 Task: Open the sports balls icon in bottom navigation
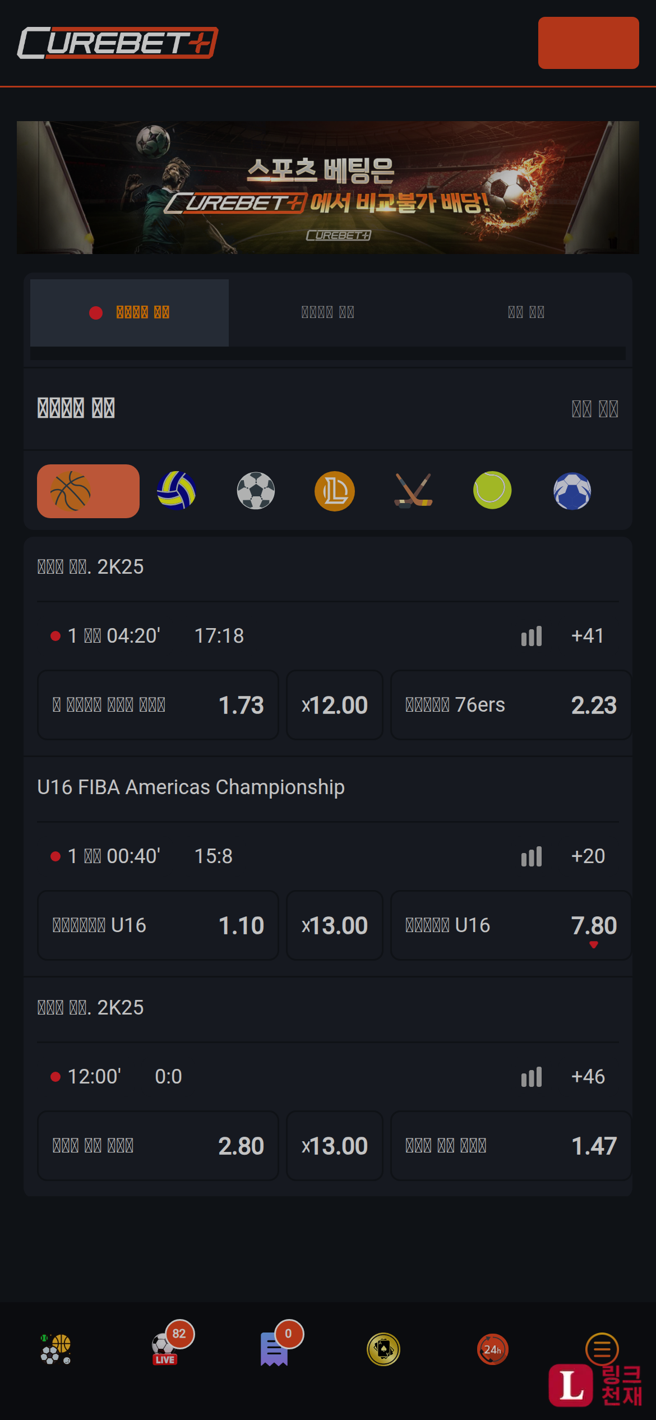tap(56, 1349)
